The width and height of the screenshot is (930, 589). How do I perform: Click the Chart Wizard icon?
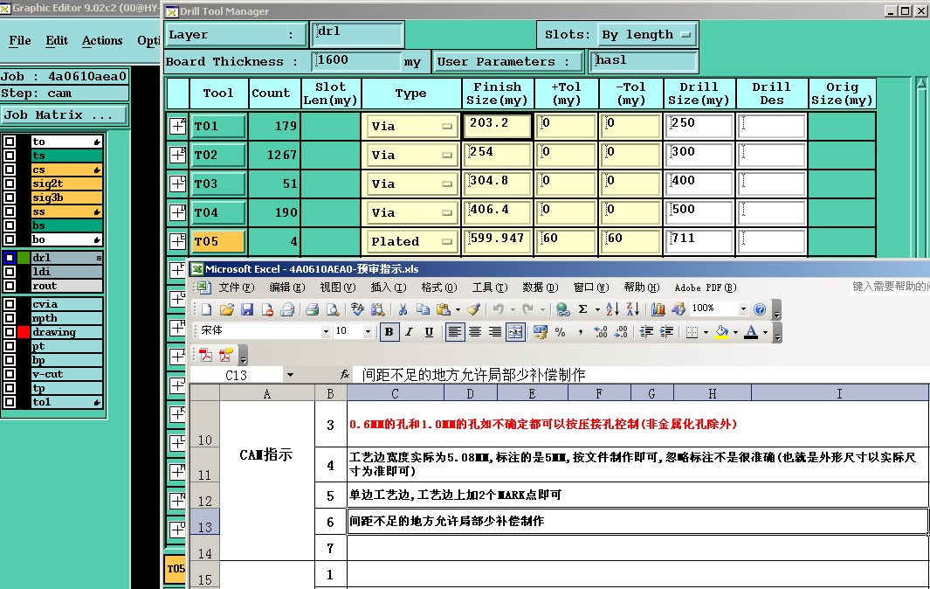[658, 309]
